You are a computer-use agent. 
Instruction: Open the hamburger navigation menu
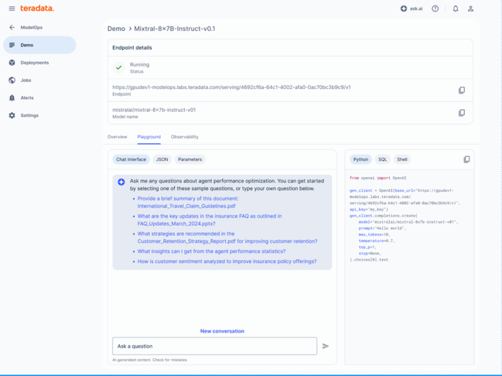coord(11,8)
